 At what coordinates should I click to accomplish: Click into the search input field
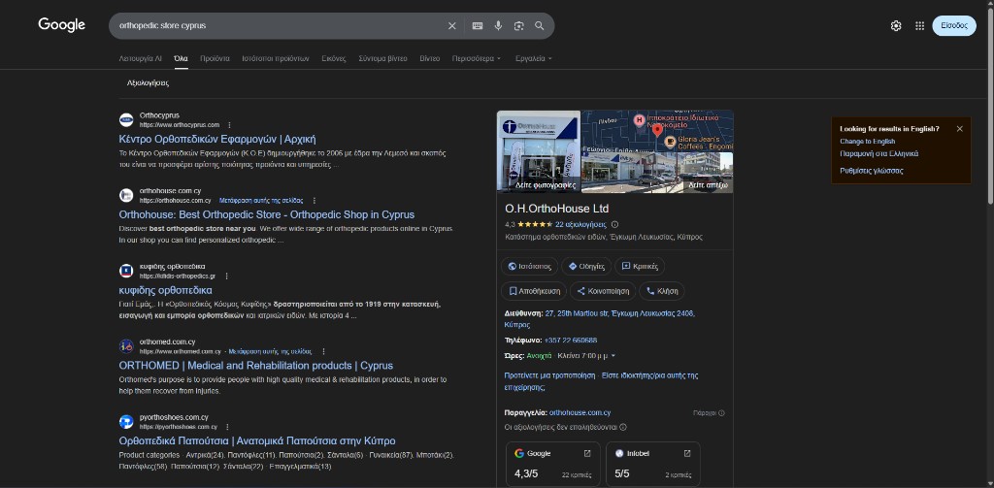click(279, 26)
